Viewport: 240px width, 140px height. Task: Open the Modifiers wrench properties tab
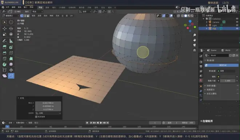pyautogui.click(x=201, y=91)
